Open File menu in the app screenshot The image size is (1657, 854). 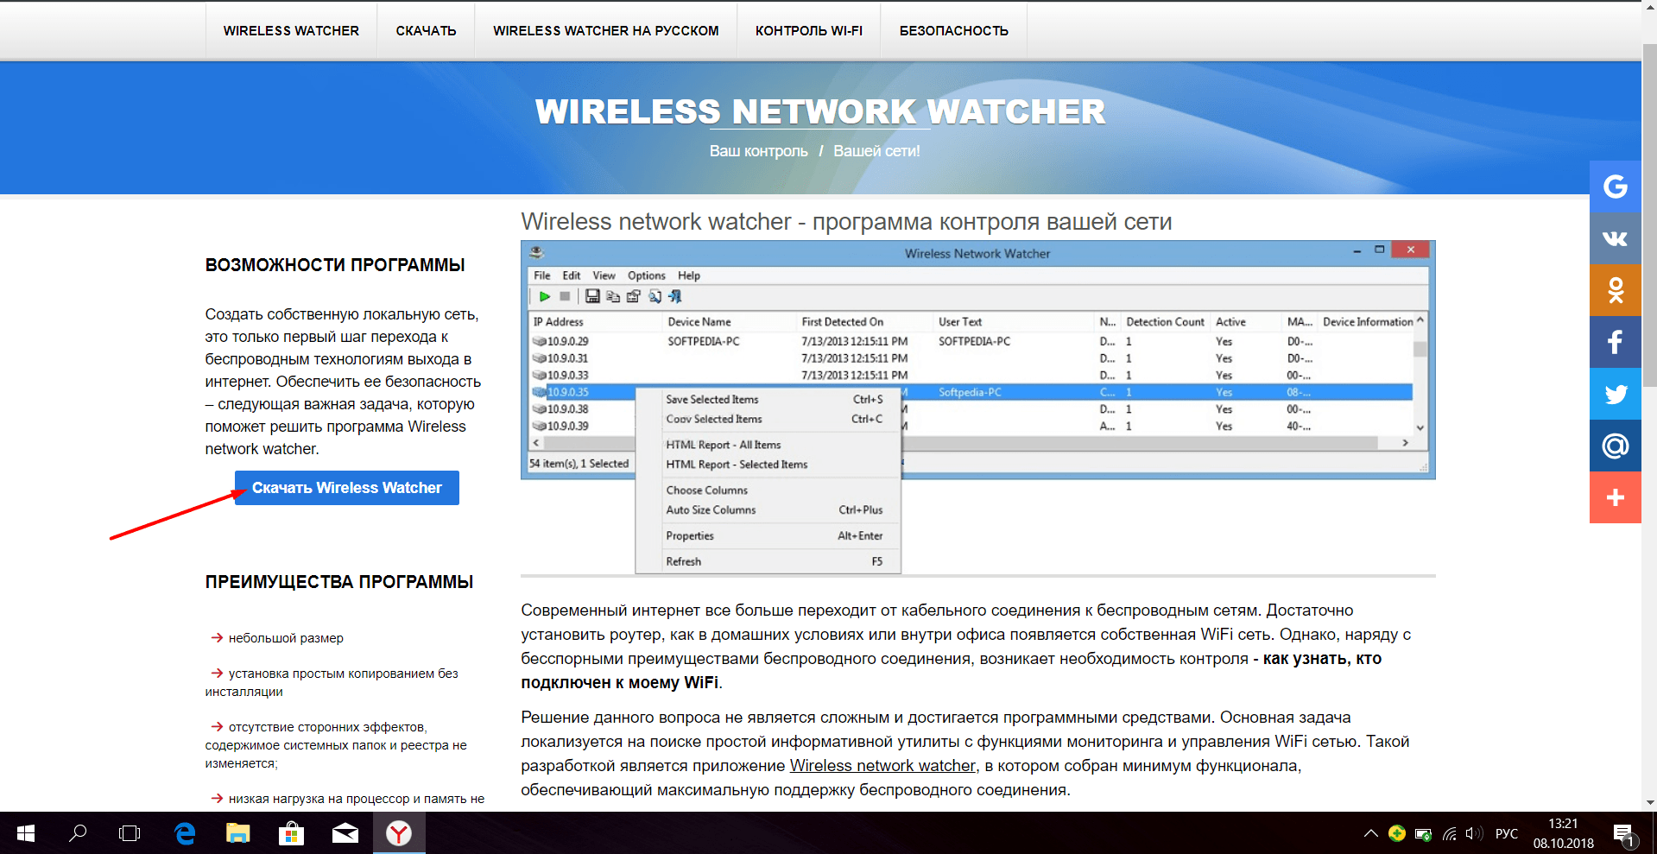[x=541, y=275]
